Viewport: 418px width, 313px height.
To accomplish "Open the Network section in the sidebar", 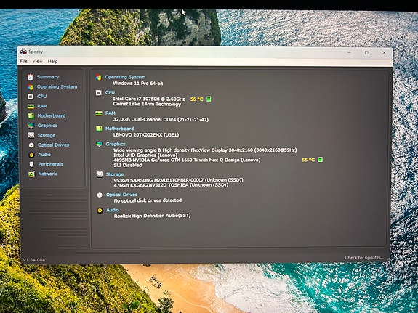I will 47,174.
